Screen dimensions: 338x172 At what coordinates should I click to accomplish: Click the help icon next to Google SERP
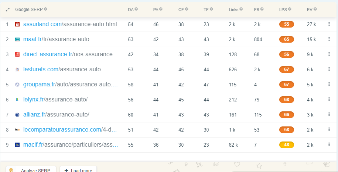(x=45, y=9)
